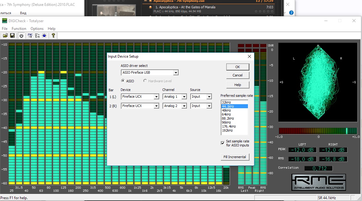Viewport: 362px width, 201px height.
Task: Click the stereo vector scope display
Action: click(318, 82)
